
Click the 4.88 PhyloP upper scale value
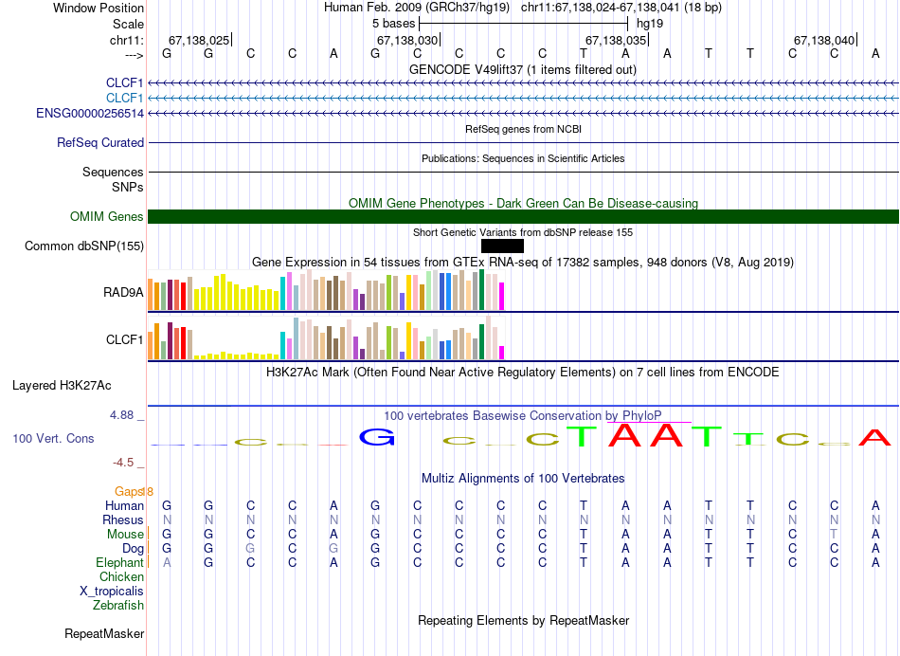[x=121, y=414]
